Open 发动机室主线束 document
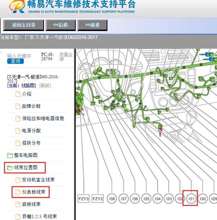 (38, 180)
